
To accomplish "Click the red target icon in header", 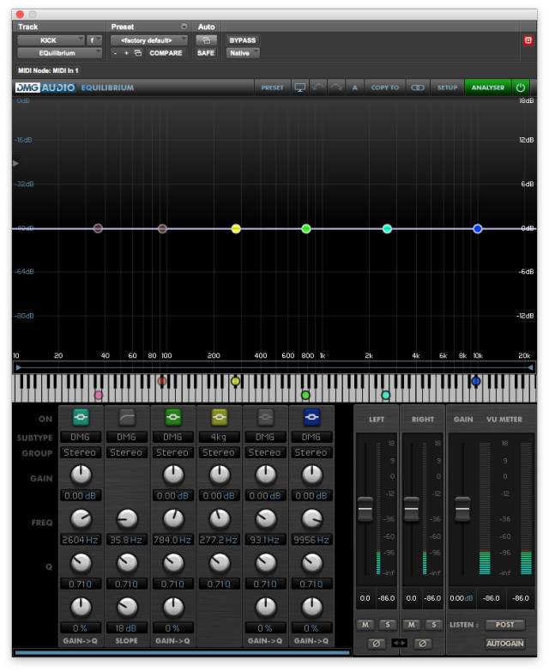I will coord(528,40).
